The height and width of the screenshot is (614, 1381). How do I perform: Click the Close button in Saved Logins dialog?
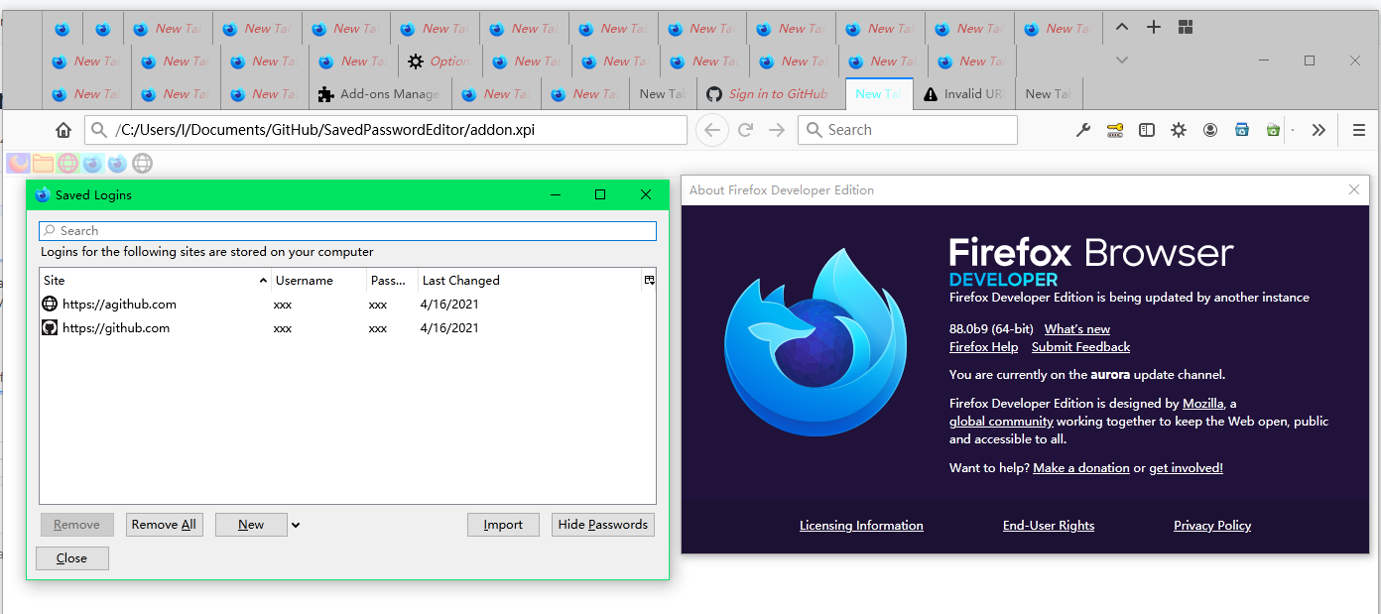point(71,558)
